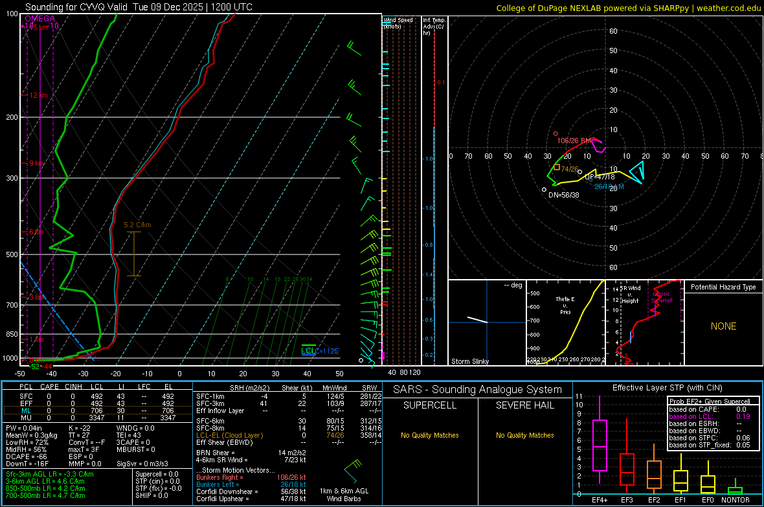
Task: Select the highlighted ML parcel row
Action: coord(97,411)
